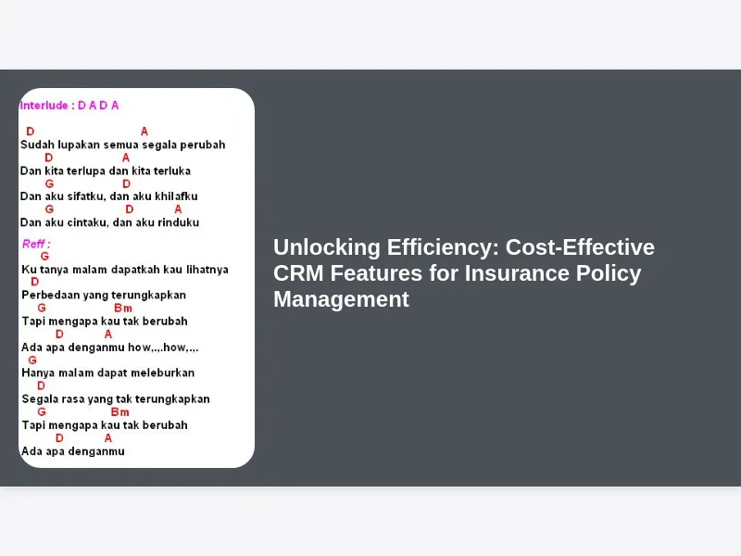
Task: Click the red D chord above Perbedaan
Action: (35, 282)
